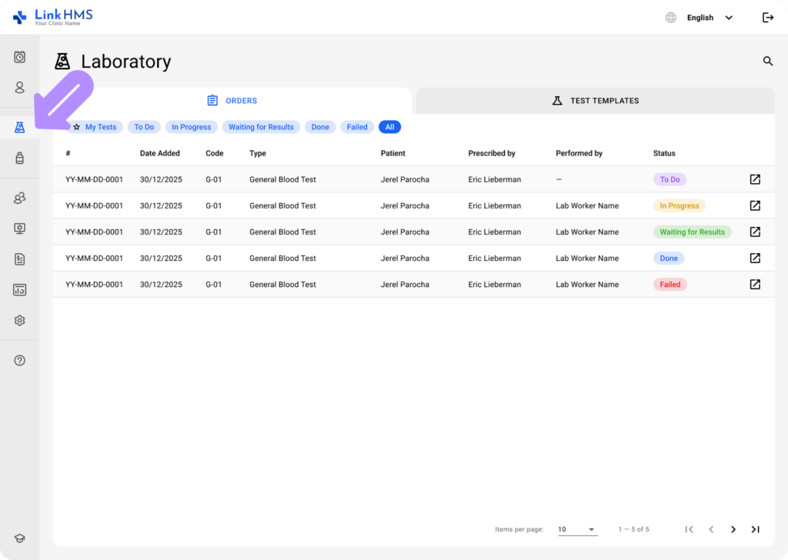Open the Laboratory flask icon in sidebar

(19, 128)
